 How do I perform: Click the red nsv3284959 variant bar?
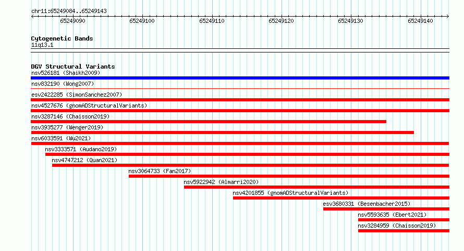pyautogui.click(x=404, y=231)
